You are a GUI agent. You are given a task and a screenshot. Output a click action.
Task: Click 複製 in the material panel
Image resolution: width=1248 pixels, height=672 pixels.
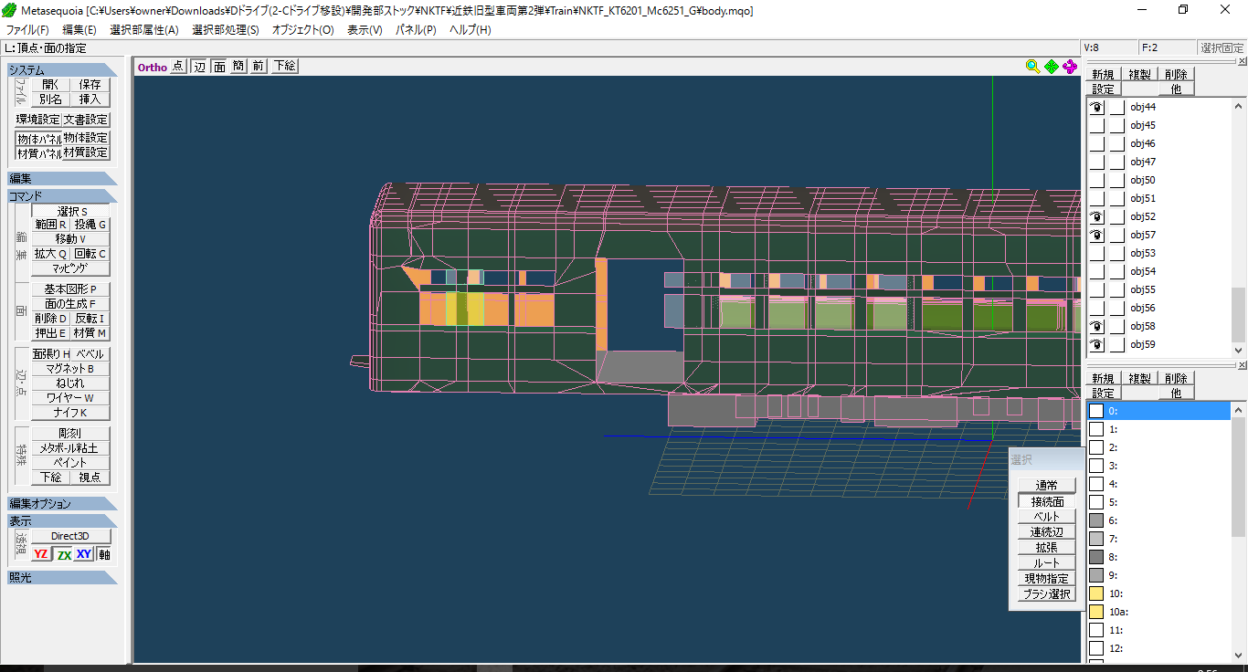(1139, 378)
